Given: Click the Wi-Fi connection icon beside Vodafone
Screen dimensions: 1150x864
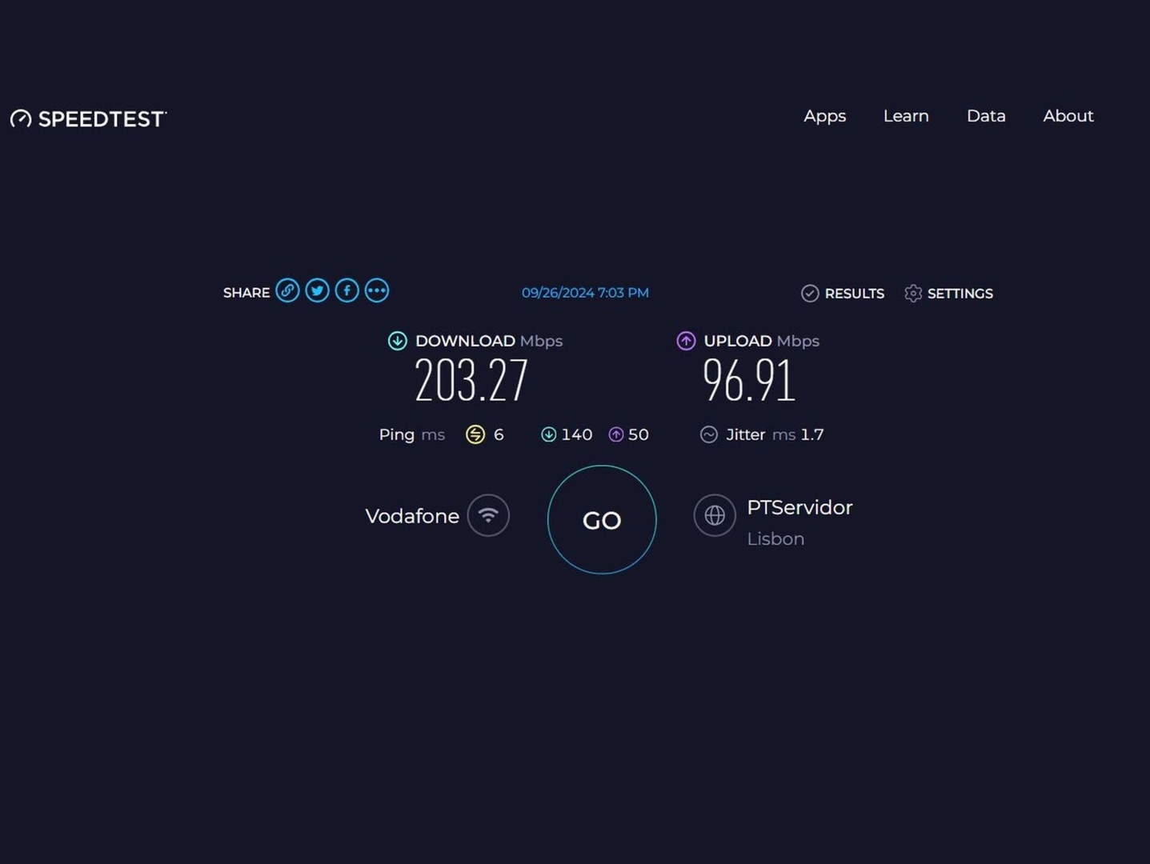Looking at the screenshot, I should (488, 515).
